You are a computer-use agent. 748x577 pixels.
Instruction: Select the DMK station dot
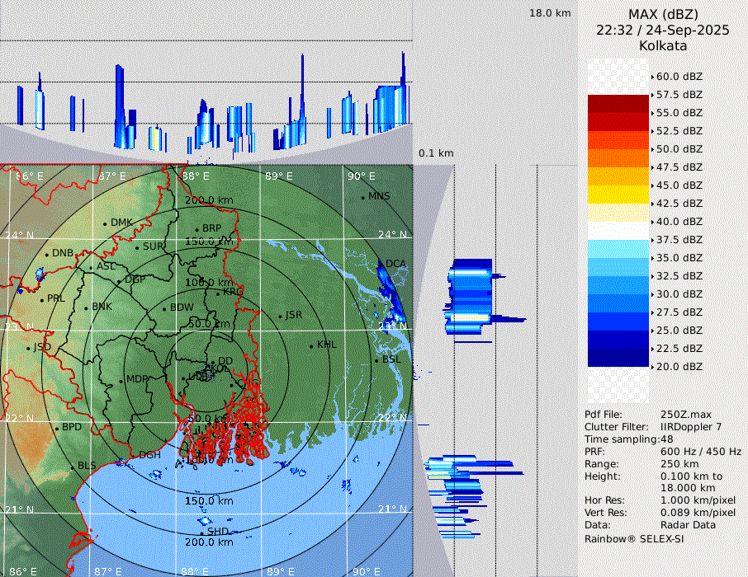(106, 223)
